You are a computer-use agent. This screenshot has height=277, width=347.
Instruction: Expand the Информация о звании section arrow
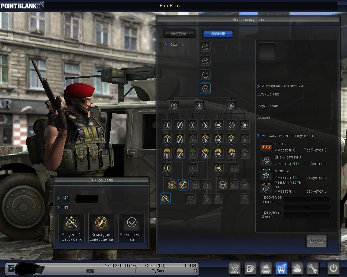click(x=258, y=86)
